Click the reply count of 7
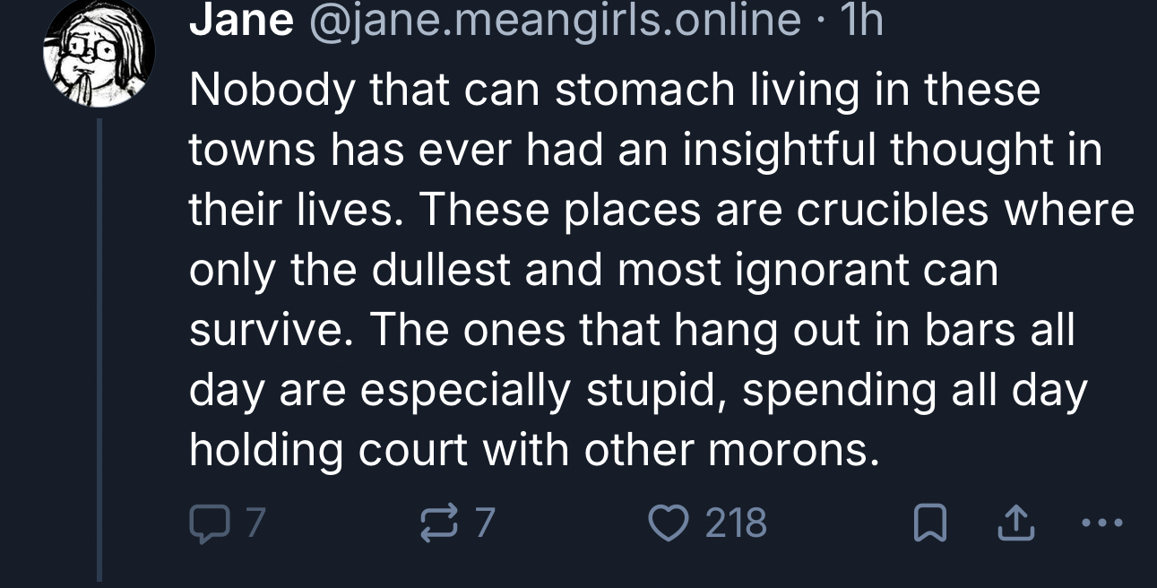The image size is (1157, 588). pos(255,523)
